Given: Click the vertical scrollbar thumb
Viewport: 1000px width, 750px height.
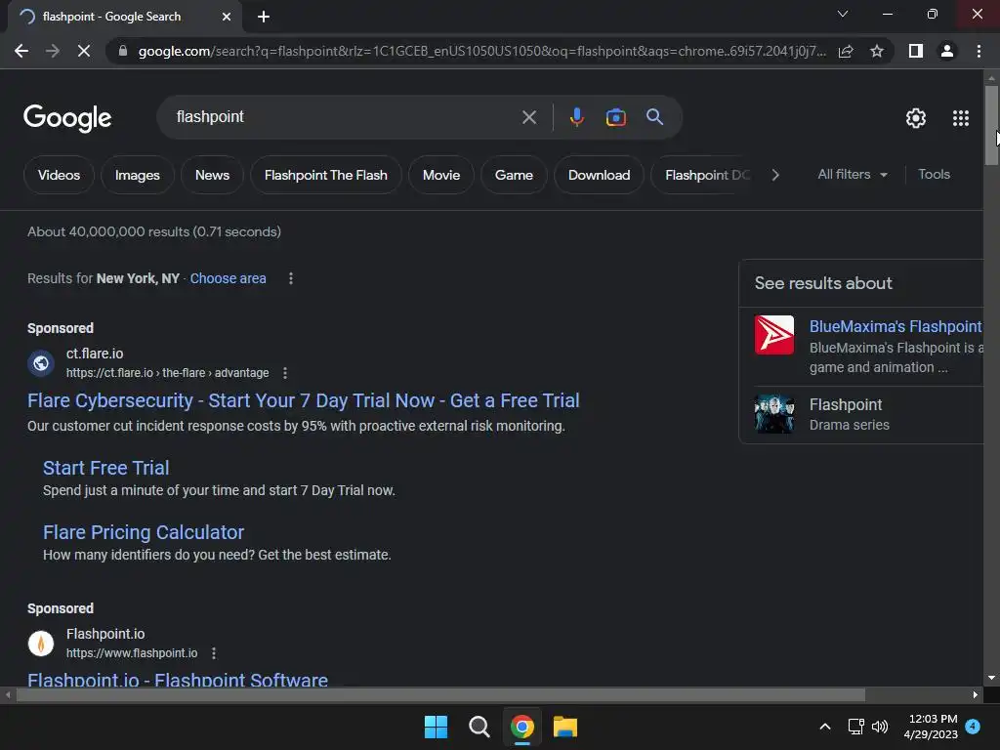Looking at the screenshot, I should 991,125.
